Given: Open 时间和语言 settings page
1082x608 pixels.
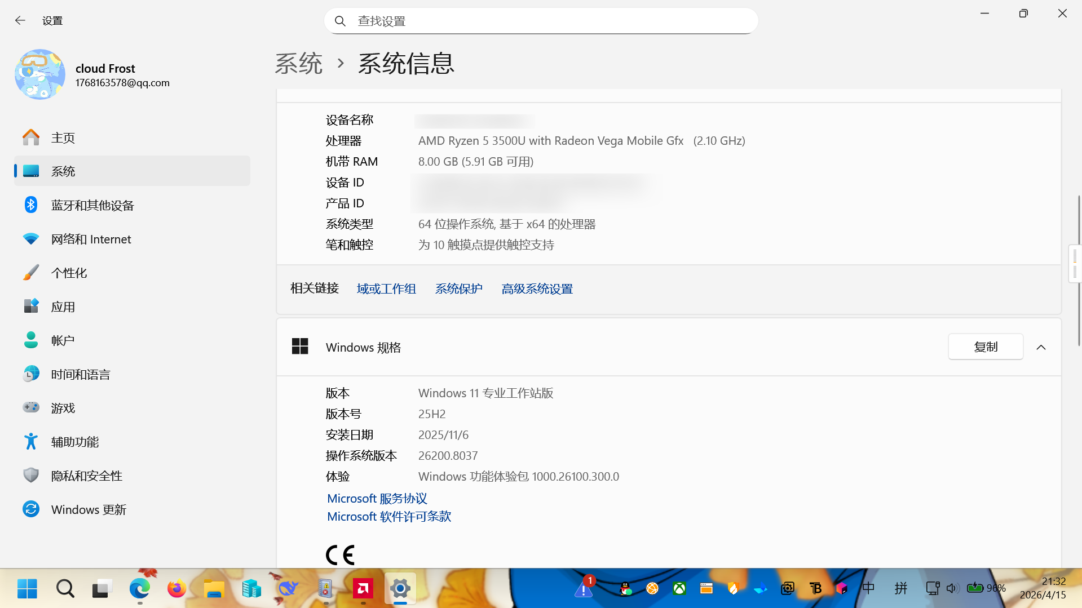Looking at the screenshot, I should (132, 374).
